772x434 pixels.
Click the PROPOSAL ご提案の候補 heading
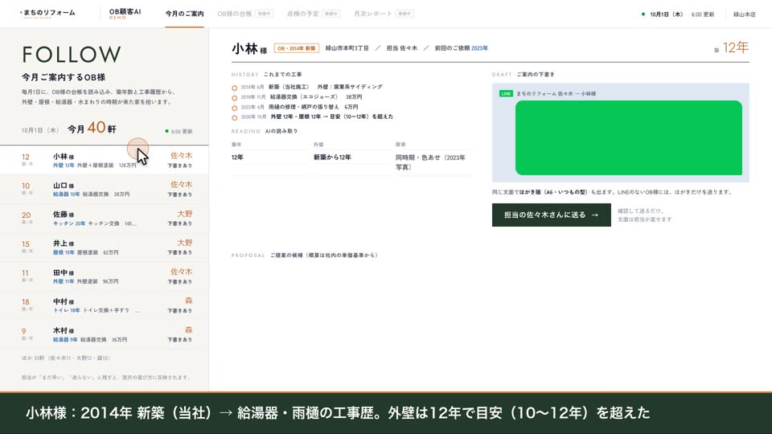pyautogui.click(x=305, y=256)
